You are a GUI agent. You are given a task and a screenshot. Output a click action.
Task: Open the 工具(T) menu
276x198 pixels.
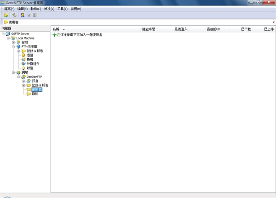click(x=62, y=9)
